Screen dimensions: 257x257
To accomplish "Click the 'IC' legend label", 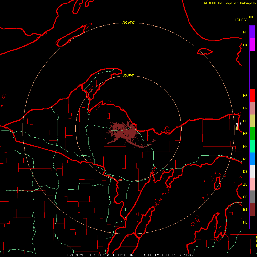I will (x=245, y=184).
